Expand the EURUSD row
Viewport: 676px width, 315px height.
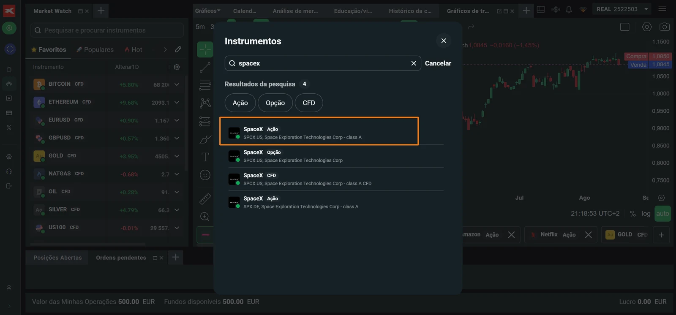(177, 120)
